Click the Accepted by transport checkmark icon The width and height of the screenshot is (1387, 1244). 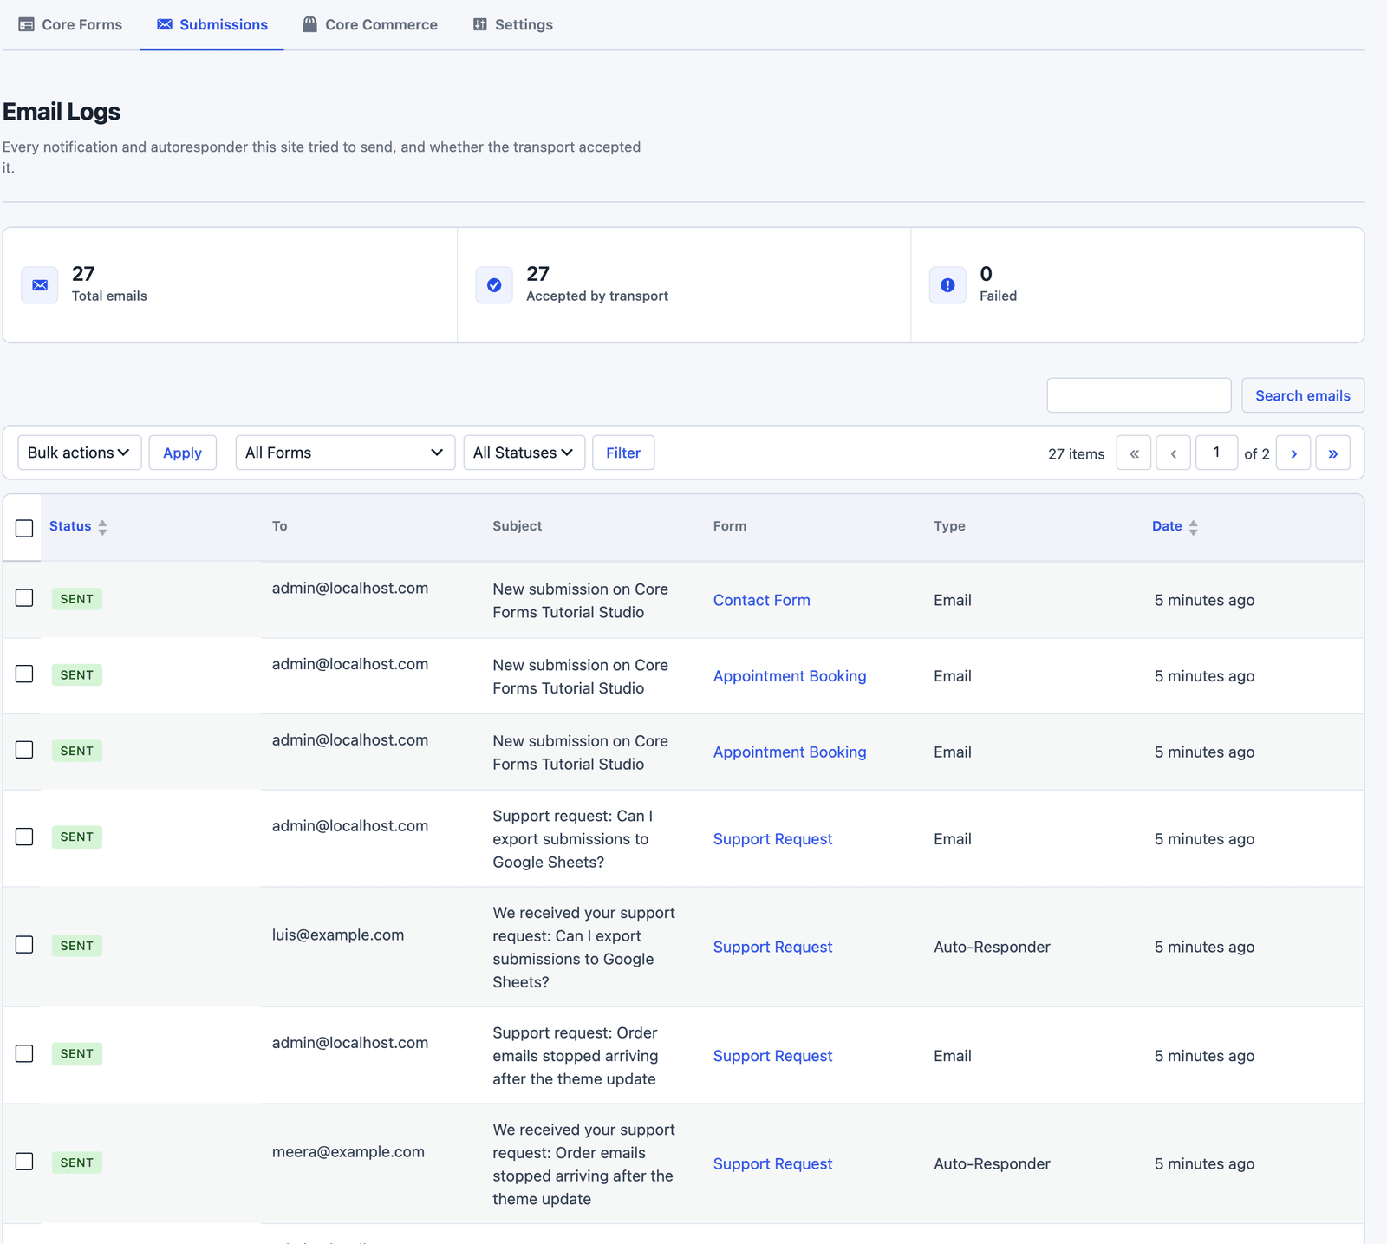click(x=494, y=285)
